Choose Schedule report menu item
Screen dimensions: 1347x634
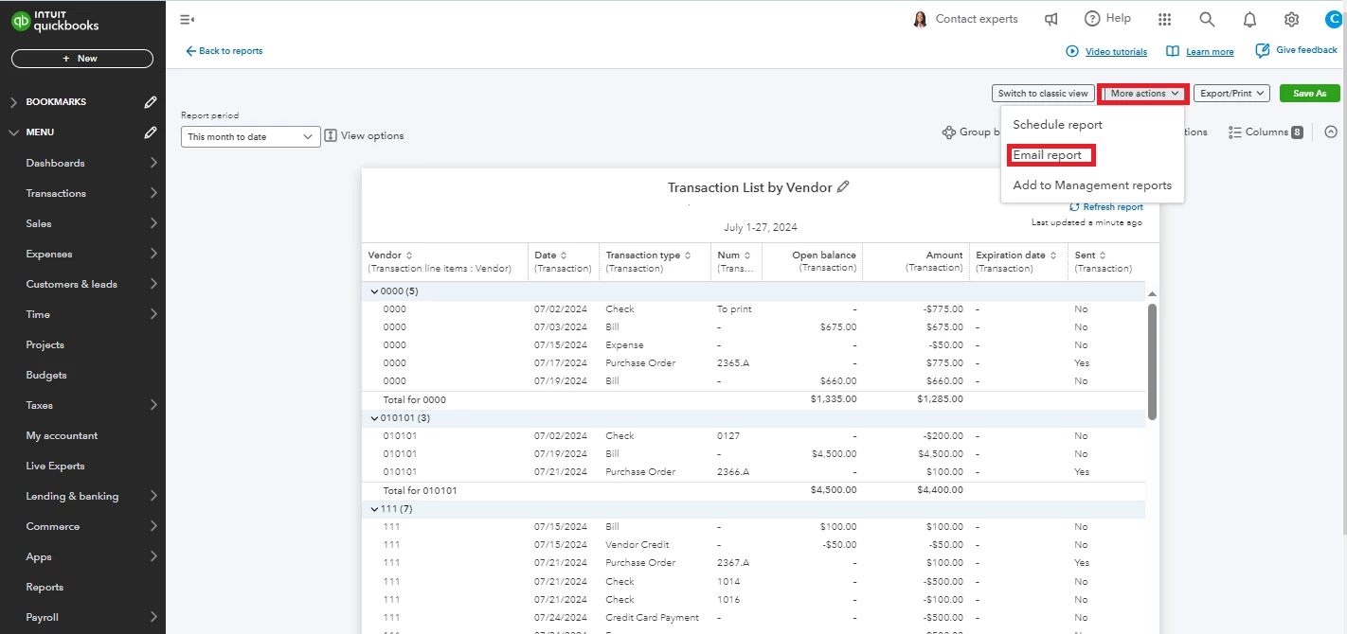tap(1057, 125)
